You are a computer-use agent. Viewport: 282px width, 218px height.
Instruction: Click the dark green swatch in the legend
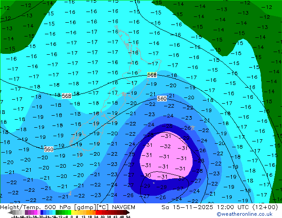pyautogui.click(x=57, y=212)
